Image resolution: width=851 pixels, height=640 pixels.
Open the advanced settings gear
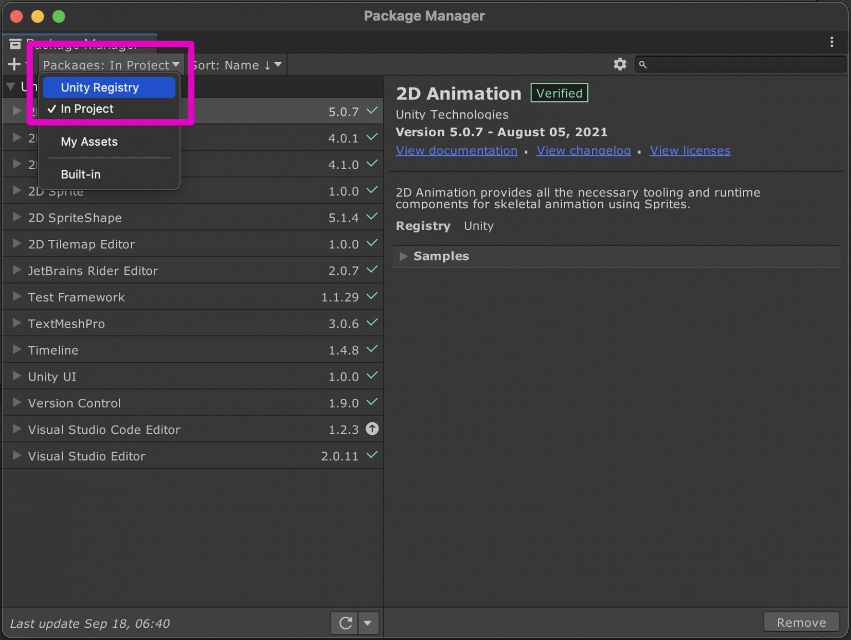click(619, 64)
